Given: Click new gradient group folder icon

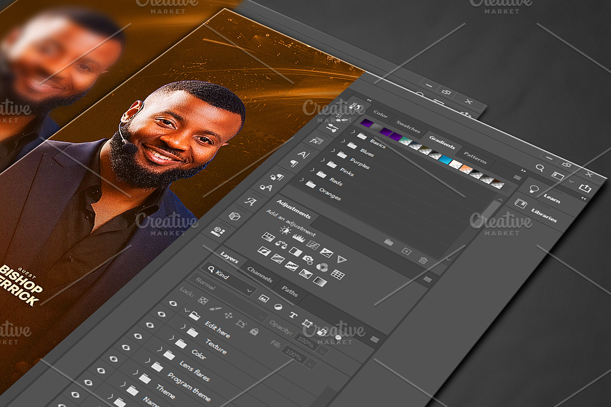Looking at the screenshot, I should pyautogui.click(x=388, y=243).
